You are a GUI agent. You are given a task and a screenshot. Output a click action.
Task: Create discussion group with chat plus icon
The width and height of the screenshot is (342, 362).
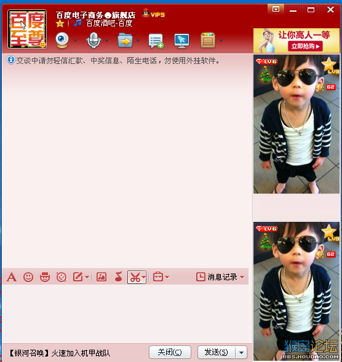[x=156, y=41]
